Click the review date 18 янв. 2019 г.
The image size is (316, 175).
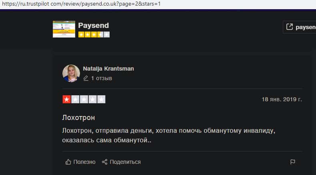282,99
